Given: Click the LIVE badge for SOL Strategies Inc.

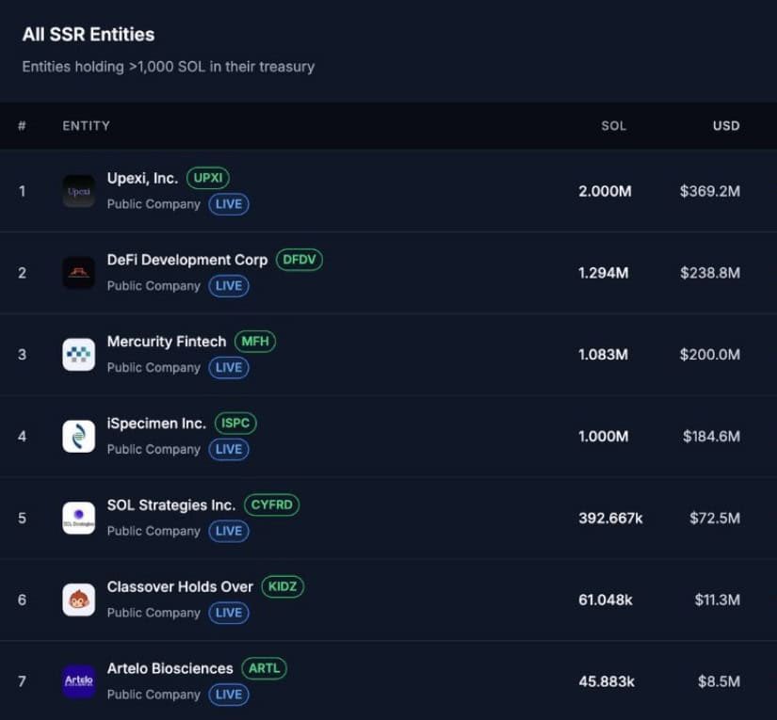Looking at the screenshot, I should point(229,531).
